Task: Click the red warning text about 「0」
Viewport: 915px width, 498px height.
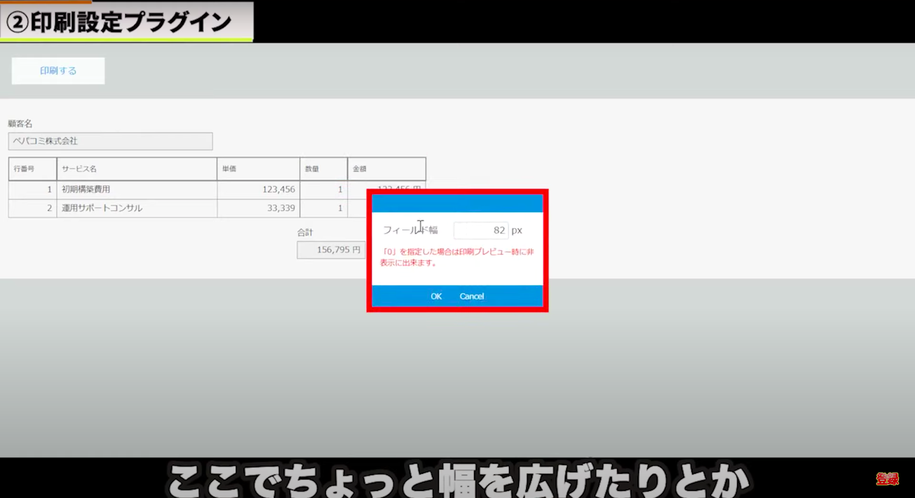Action: 457,257
